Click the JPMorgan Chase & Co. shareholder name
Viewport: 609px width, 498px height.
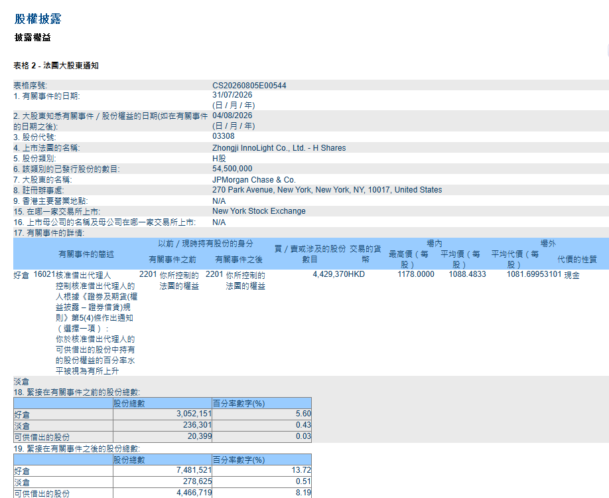pyautogui.click(x=253, y=179)
